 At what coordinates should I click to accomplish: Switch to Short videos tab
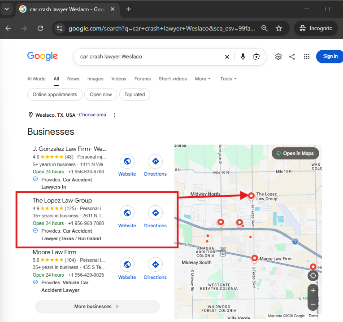click(x=173, y=79)
